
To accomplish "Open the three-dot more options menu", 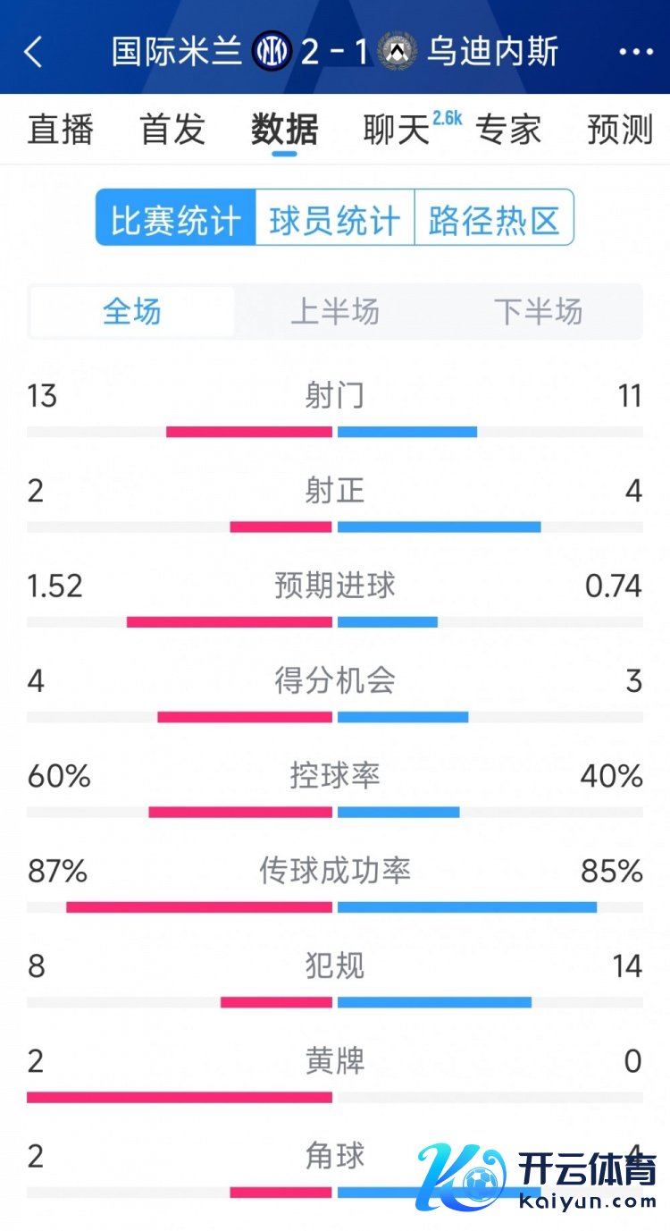I will point(636,52).
